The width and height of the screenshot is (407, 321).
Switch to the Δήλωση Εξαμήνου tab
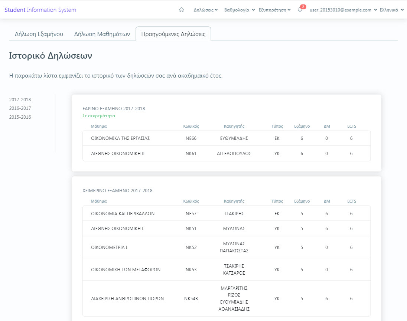[x=39, y=34]
